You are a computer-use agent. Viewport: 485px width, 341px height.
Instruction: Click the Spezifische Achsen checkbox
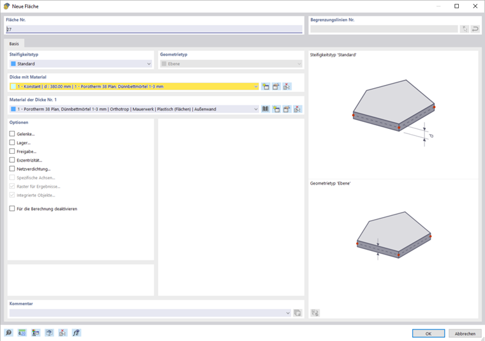click(x=12, y=178)
